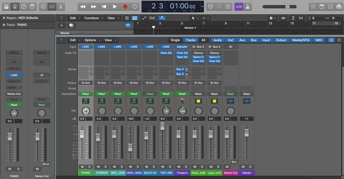Image resolution: width=344 pixels, height=179 pixels.
Task: Enable the metronome click icon
Action: (249, 6)
